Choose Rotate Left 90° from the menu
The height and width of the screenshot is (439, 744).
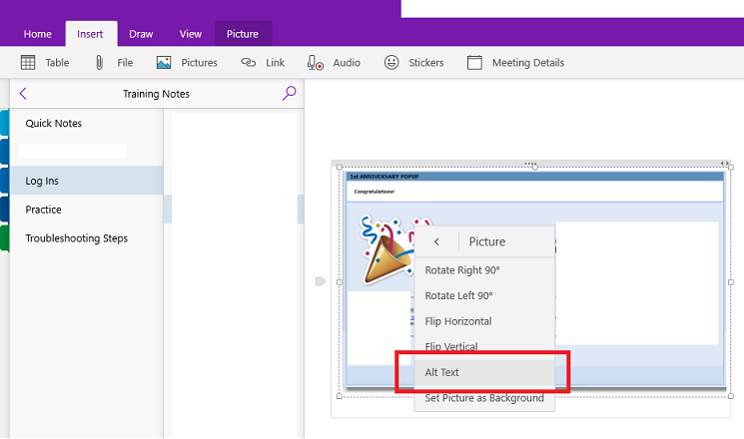484,296
